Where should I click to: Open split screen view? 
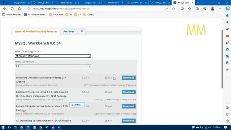pos(182,9)
